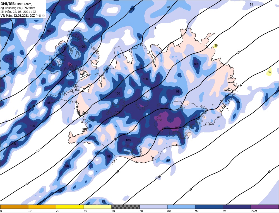Choose the medium blue 90–95 legend swatch
Screen dimensions: 279x213
(209, 207)
